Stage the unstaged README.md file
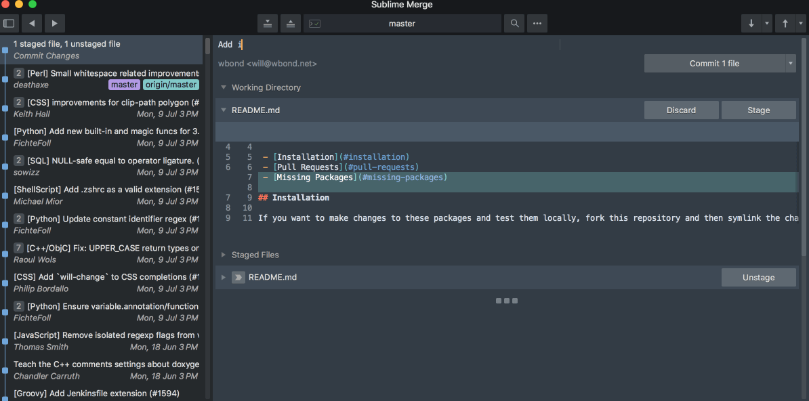 [758, 110]
